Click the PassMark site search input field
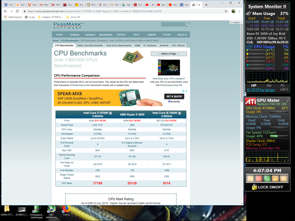Image resolution: width=295 pixels, height=221 pixels. [x=173, y=25]
